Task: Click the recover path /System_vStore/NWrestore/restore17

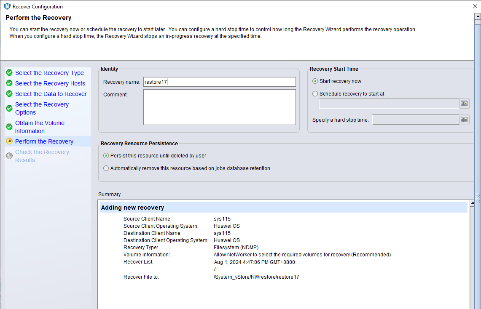Action: (256, 277)
